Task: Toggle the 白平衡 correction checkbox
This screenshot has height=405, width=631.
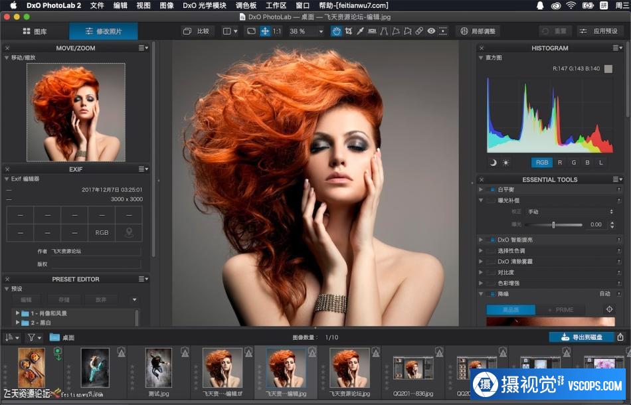Action: tap(492, 190)
